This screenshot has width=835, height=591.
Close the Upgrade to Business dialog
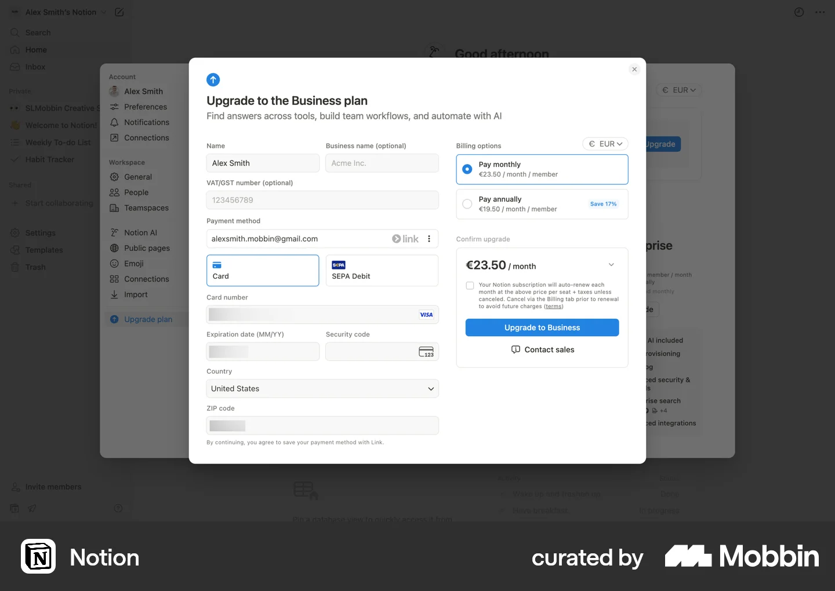tap(634, 70)
